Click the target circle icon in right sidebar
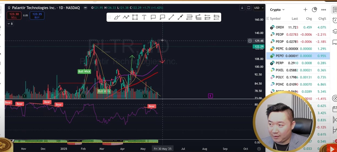The height and width of the screenshot is (152, 337). pos(335,98)
